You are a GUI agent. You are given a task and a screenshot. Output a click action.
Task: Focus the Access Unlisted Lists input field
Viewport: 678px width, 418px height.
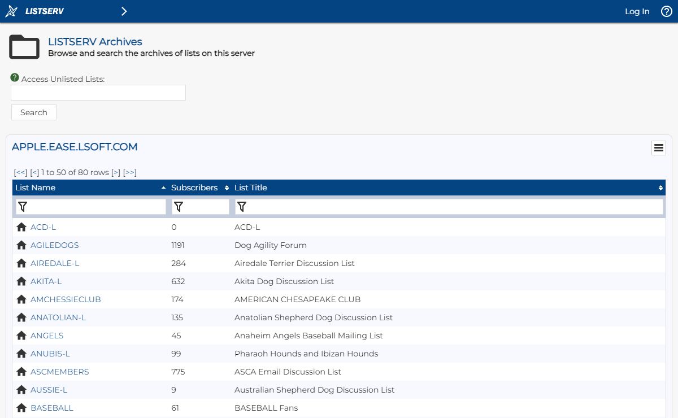[98, 93]
